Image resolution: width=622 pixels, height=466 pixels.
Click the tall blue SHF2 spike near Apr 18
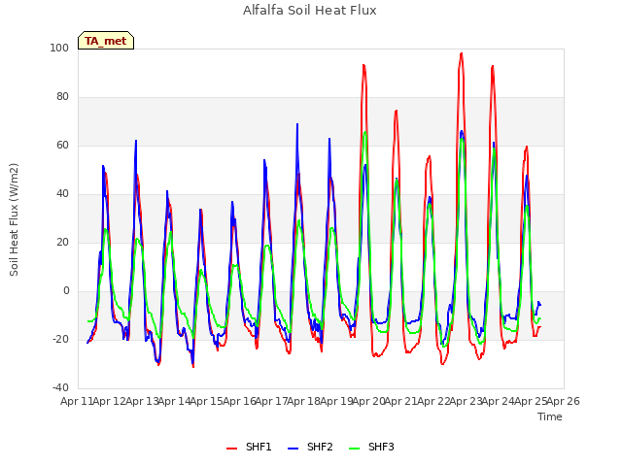click(297, 124)
